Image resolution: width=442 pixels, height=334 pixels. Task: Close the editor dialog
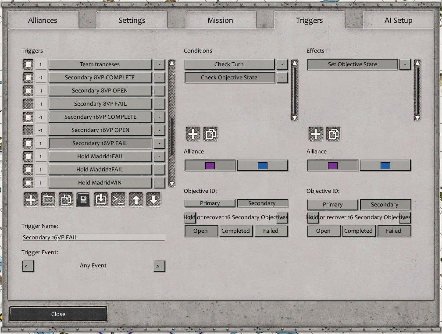pyautogui.click(x=58, y=314)
